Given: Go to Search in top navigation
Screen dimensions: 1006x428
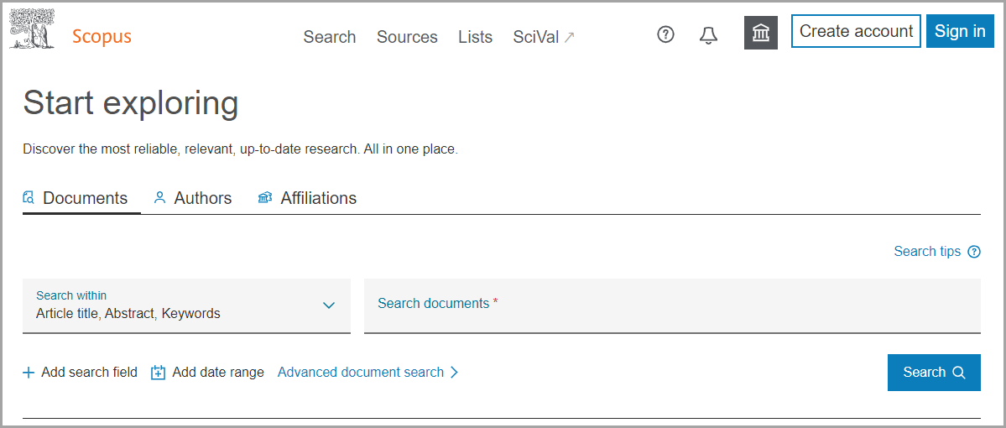Looking at the screenshot, I should pos(330,37).
